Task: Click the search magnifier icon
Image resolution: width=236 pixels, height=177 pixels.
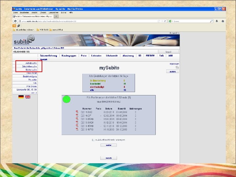Action: click(x=211, y=21)
